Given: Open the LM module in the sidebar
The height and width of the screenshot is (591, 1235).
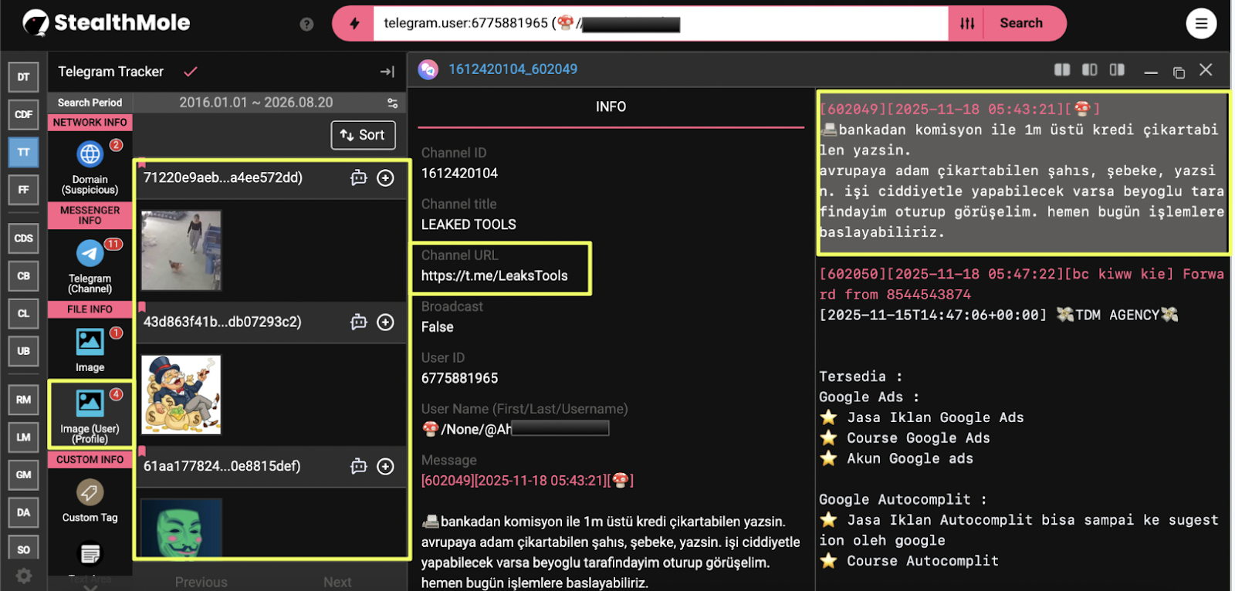Looking at the screenshot, I should (x=24, y=437).
